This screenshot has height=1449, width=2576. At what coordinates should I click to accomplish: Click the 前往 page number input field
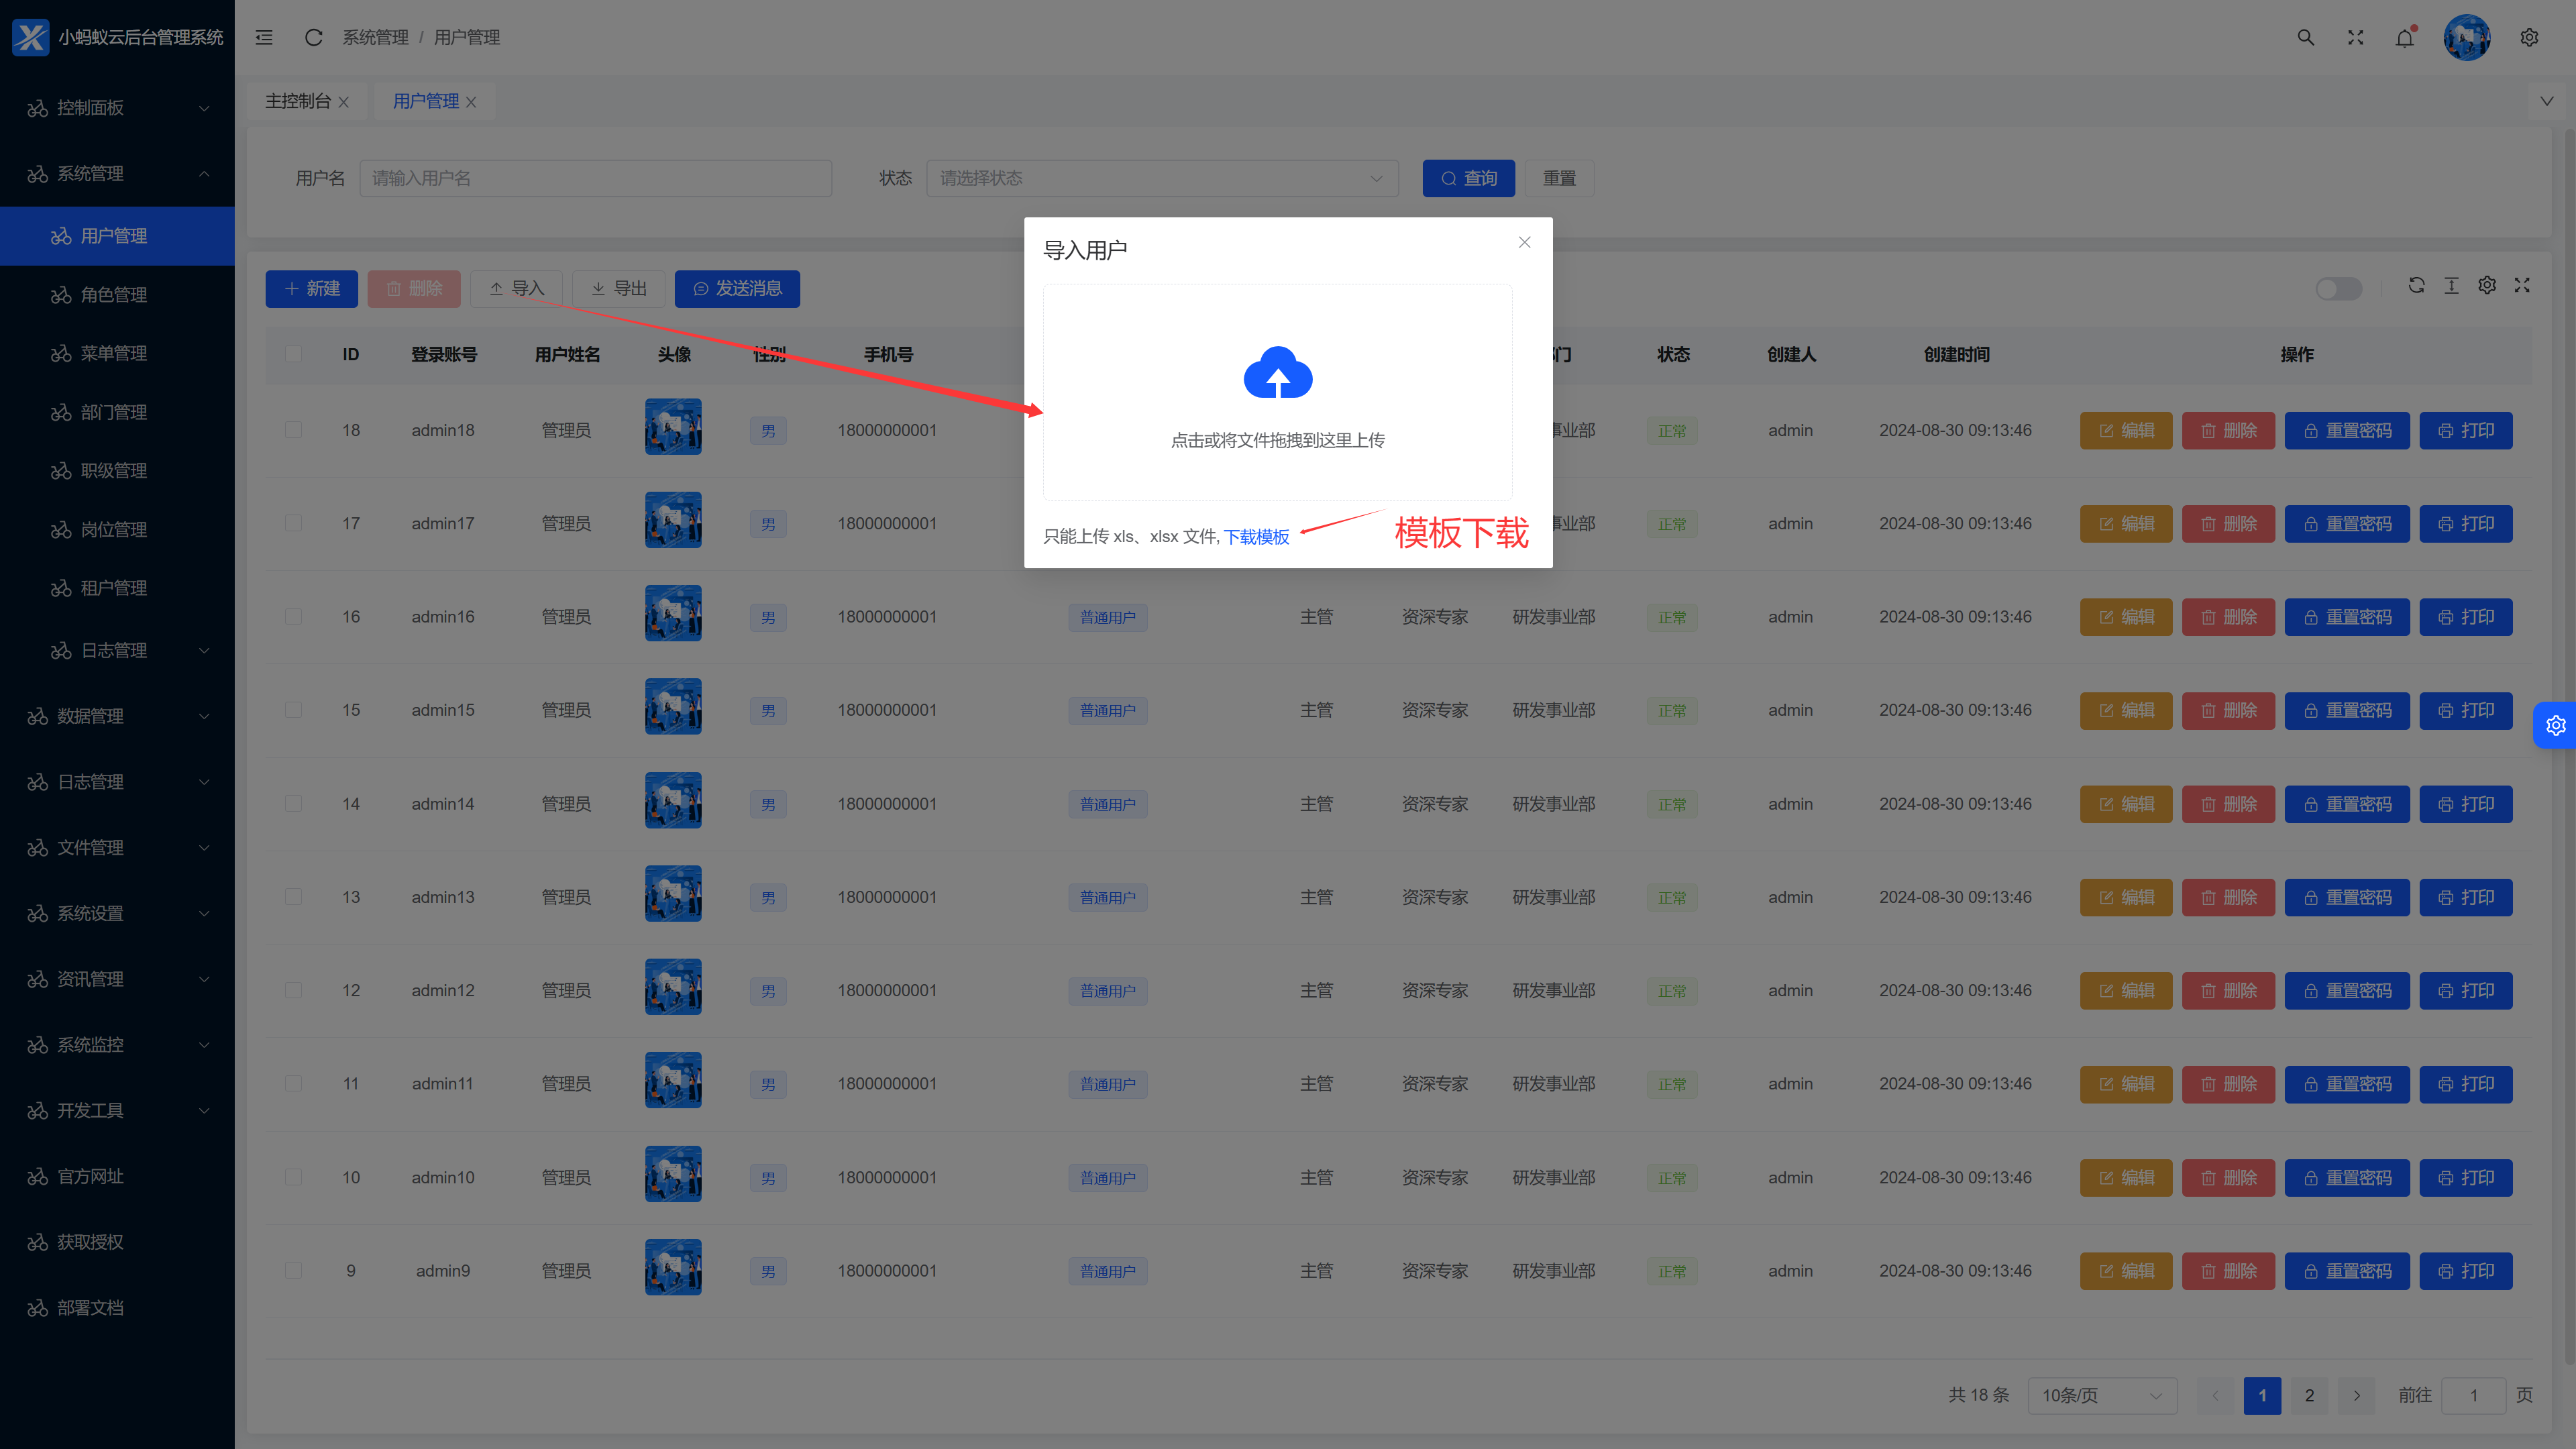pyautogui.click(x=2473, y=1395)
